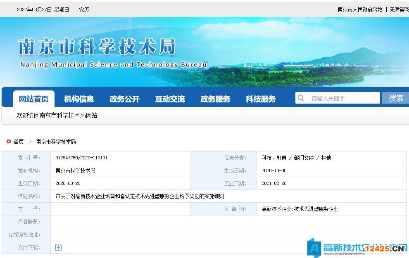
Task: Select the 政务公开 navigation tab
Action: [124, 99]
